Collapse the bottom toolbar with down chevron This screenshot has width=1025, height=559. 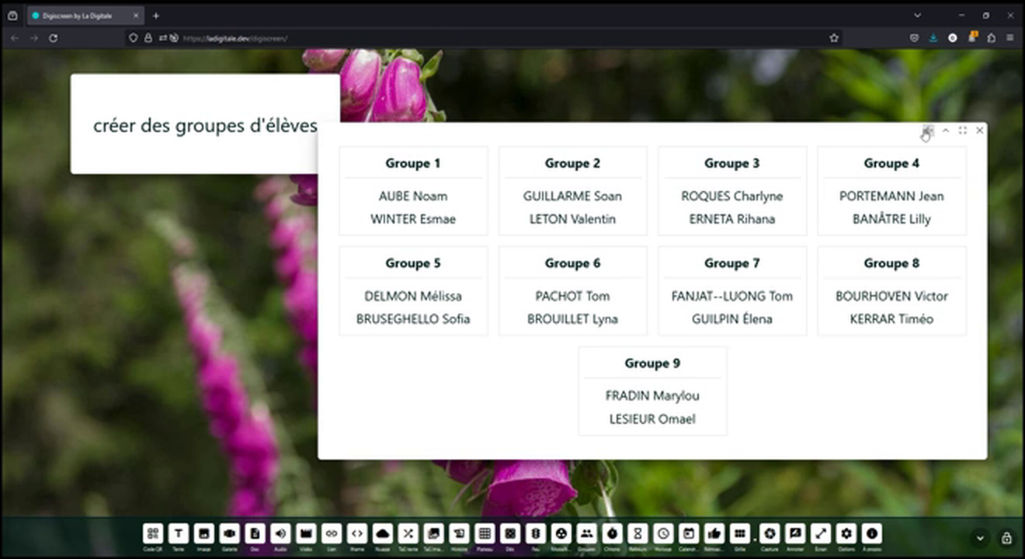(x=980, y=538)
